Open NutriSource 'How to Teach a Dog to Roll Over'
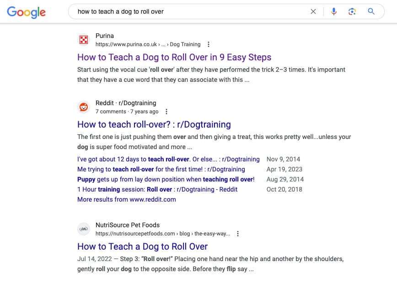Screen dimensions: 397x283 (x=143, y=246)
